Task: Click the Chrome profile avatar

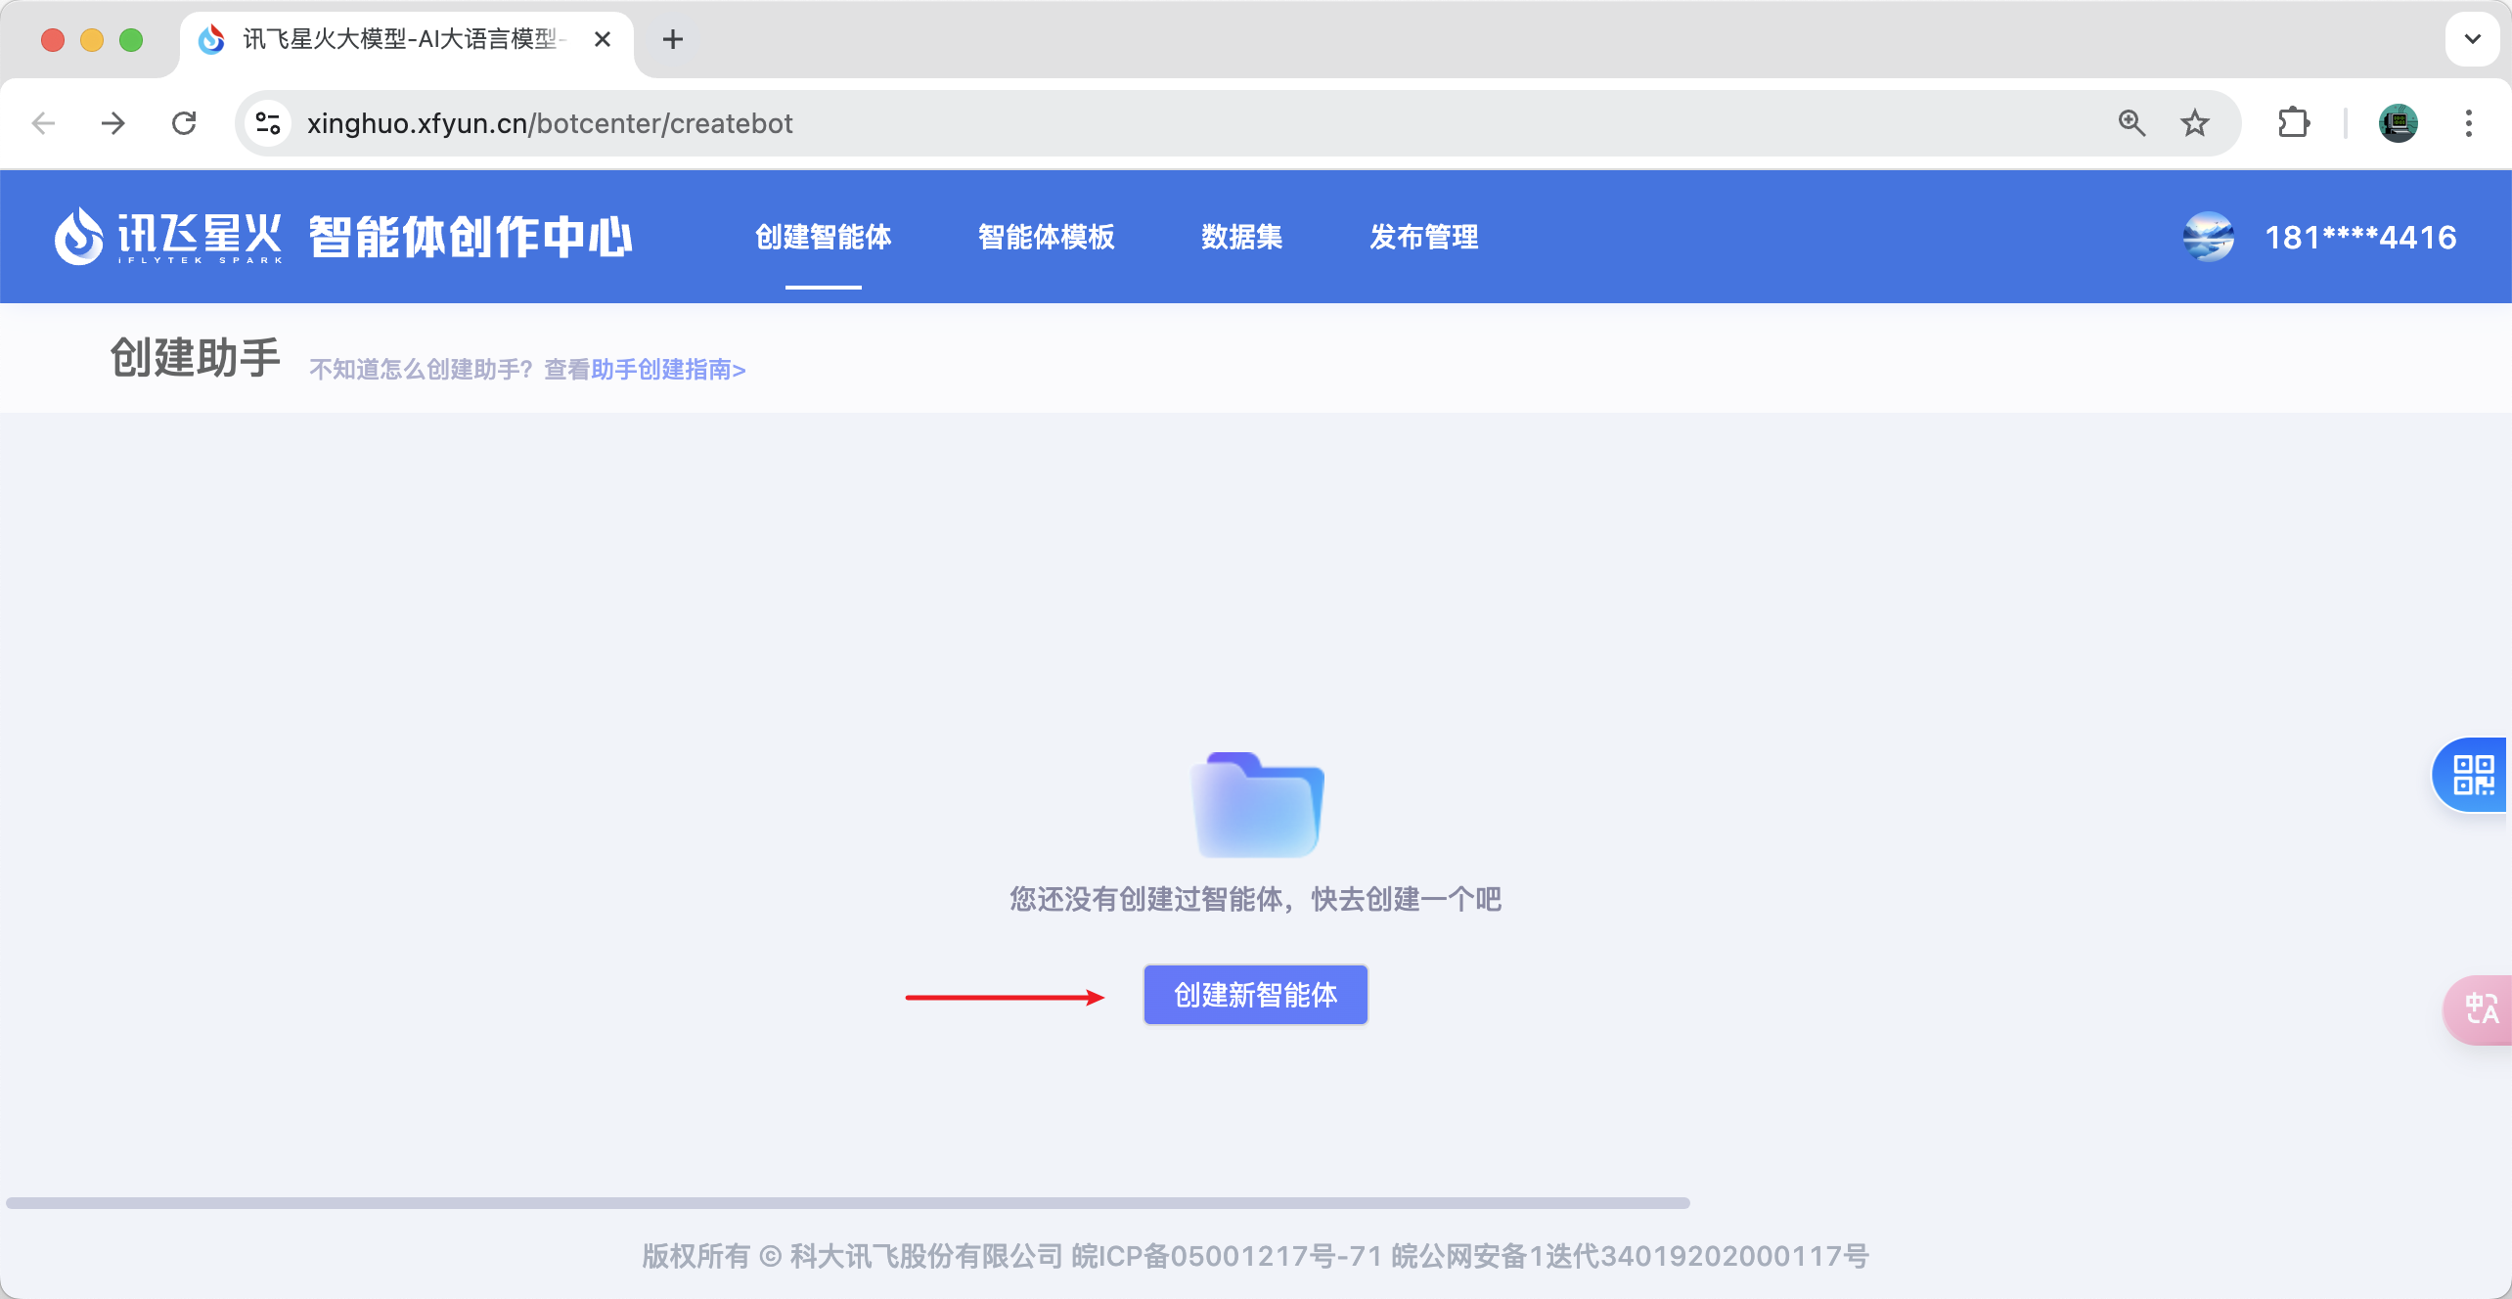Action: coord(2398,123)
